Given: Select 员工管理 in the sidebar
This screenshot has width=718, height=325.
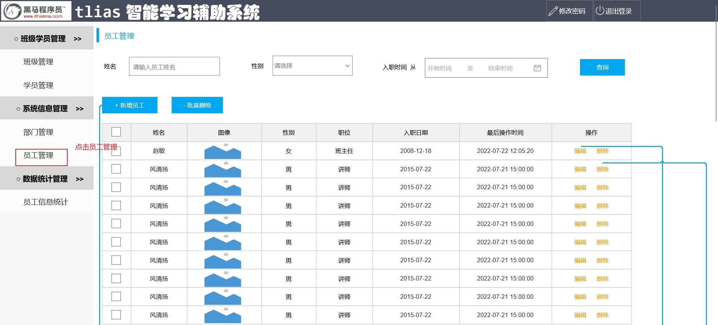Looking at the screenshot, I should point(39,156).
